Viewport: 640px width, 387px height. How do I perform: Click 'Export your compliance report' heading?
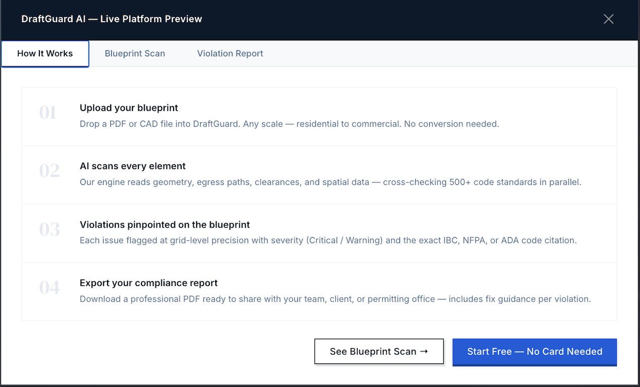tap(148, 283)
